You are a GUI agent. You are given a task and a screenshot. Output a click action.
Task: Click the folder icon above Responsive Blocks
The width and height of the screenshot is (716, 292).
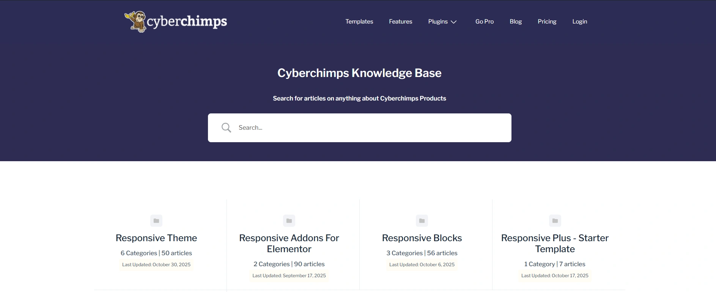click(x=422, y=221)
